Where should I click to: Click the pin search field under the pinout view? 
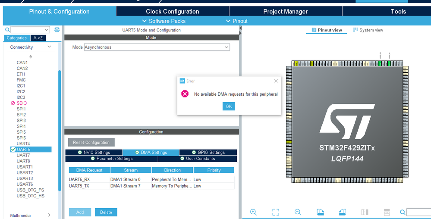point(418,212)
